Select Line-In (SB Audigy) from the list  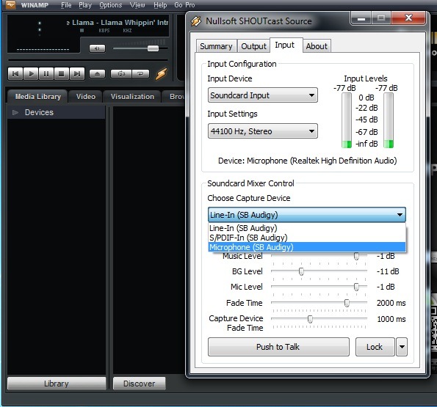pos(306,228)
